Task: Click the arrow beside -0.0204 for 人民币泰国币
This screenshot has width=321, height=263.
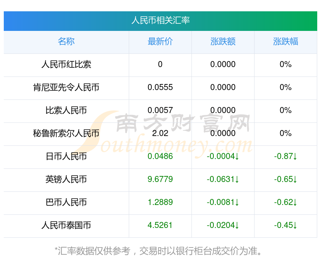Action: click(238, 226)
